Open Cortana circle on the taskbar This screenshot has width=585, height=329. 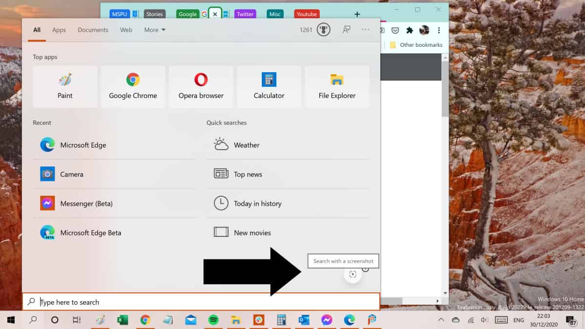coord(55,320)
